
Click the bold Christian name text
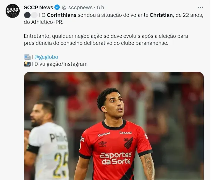click(161, 15)
